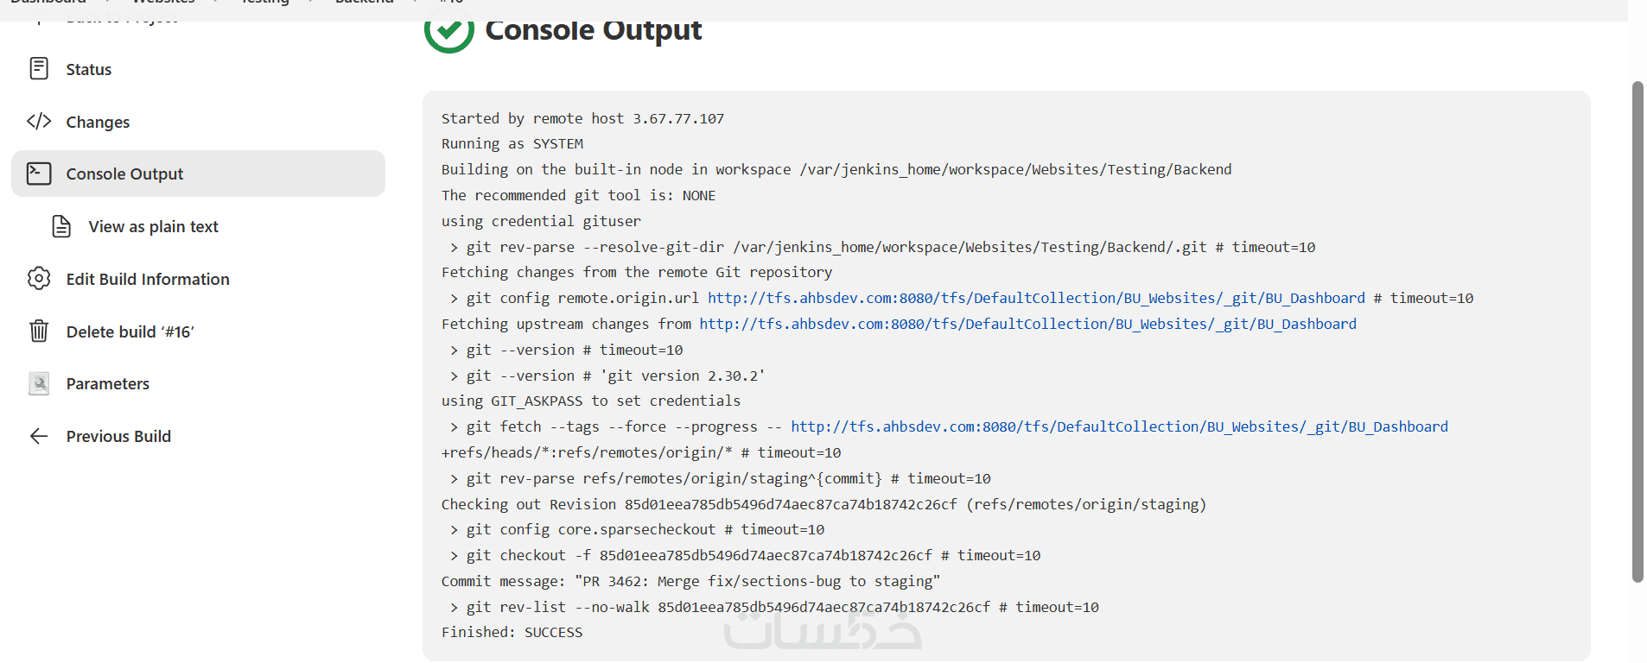Click the Changes code-brackets icon

39,122
